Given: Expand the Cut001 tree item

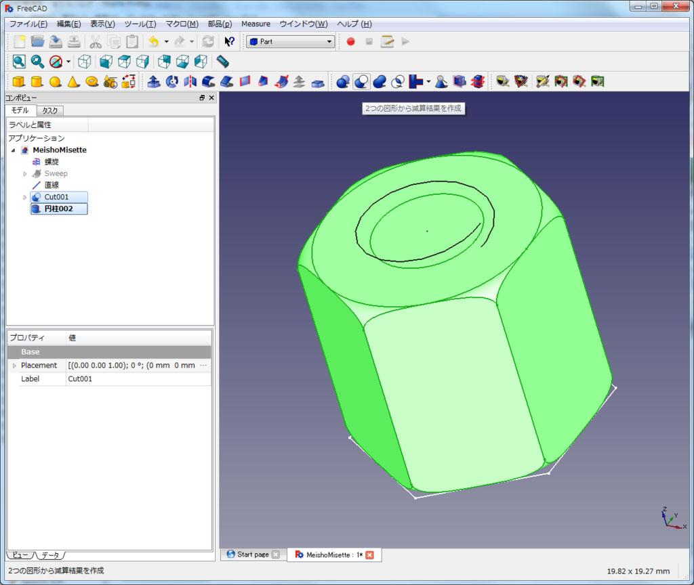Looking at the screenshot, I should 25,197.
